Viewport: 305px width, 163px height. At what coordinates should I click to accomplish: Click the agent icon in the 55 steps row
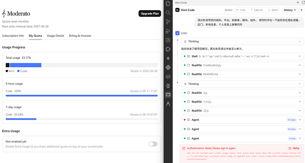(188, 120)
